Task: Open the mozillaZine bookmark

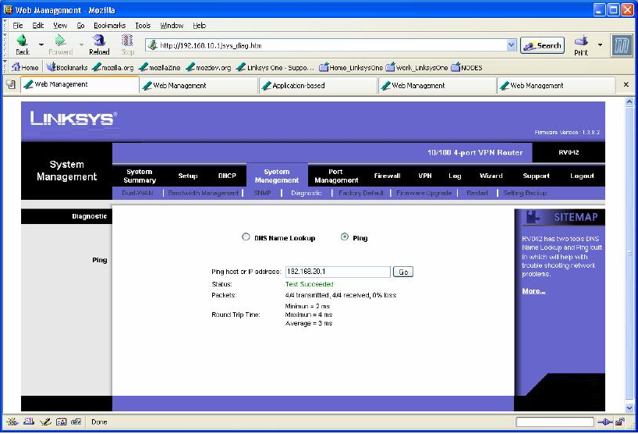Action: pyautogui.click(x=159, y=67)
